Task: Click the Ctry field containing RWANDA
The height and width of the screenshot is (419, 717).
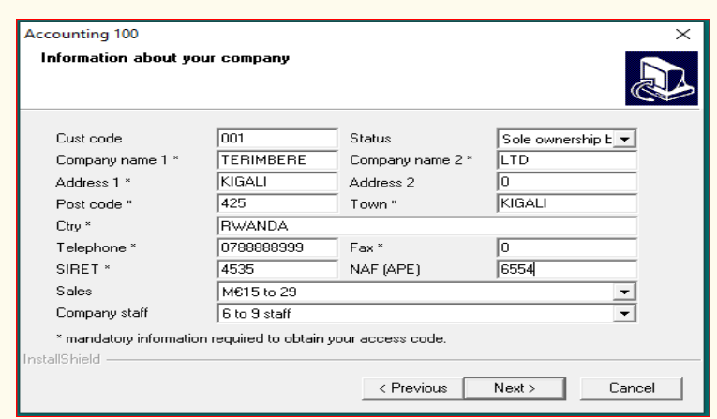Action: (x=426, y=226)
